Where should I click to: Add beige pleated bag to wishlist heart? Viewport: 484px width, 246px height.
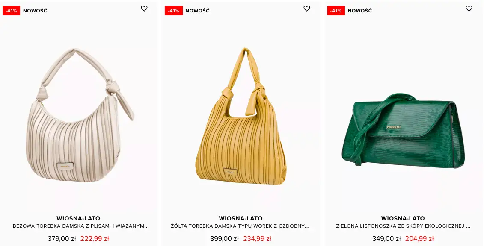coord(144,9)
